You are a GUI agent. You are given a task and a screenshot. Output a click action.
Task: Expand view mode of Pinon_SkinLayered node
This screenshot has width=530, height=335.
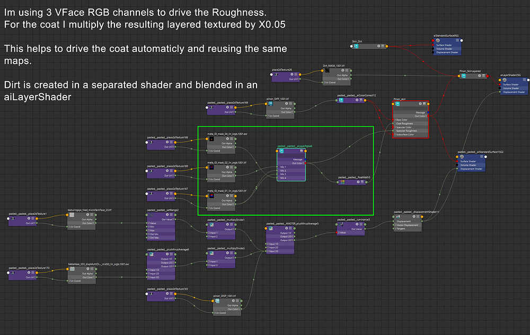point(483,76)
